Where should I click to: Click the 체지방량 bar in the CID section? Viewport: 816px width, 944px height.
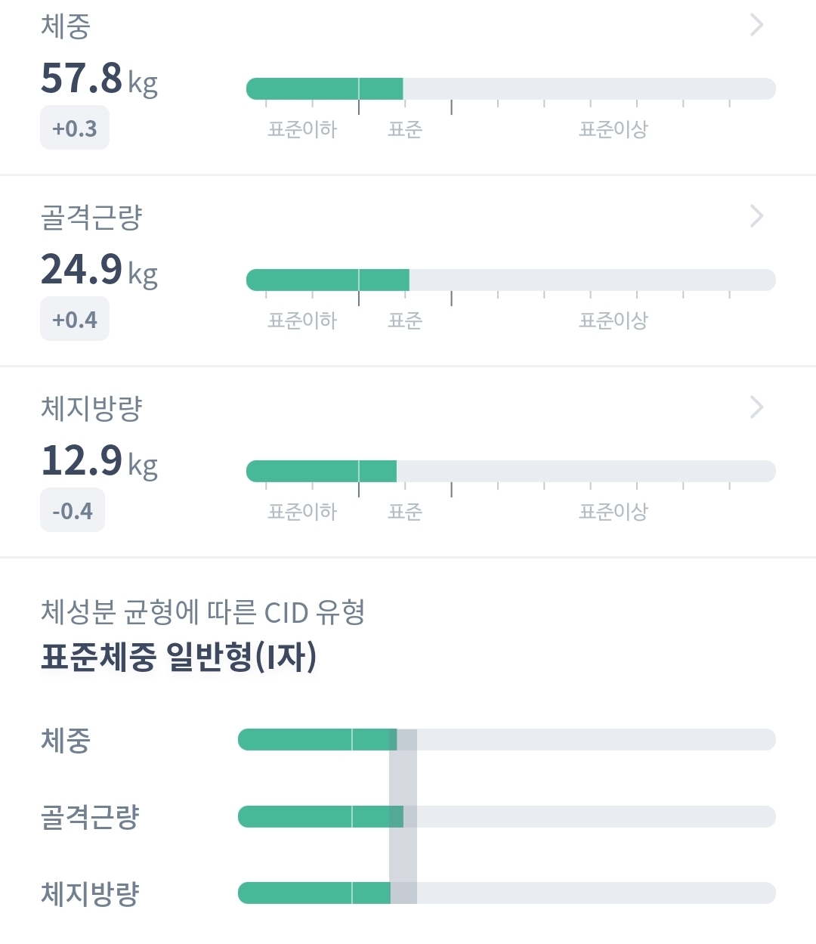314,893
